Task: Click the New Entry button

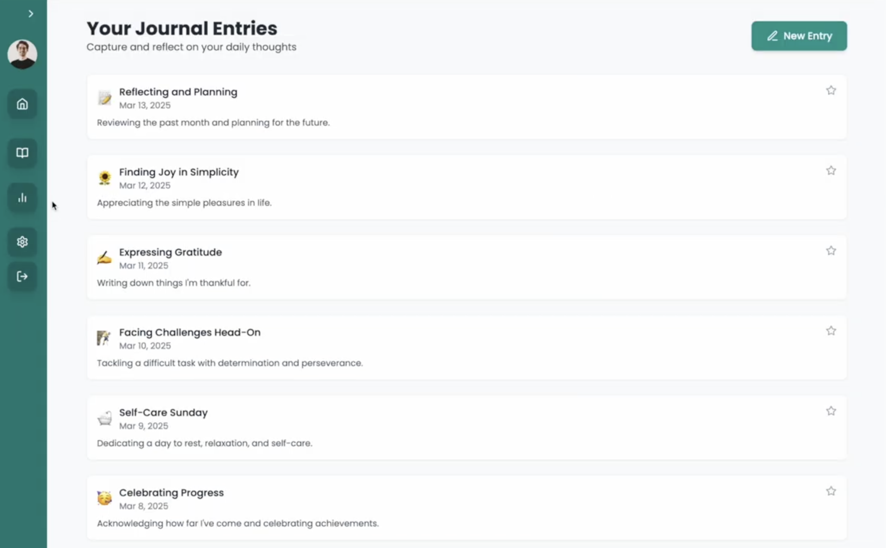Action: coord(799,36)
